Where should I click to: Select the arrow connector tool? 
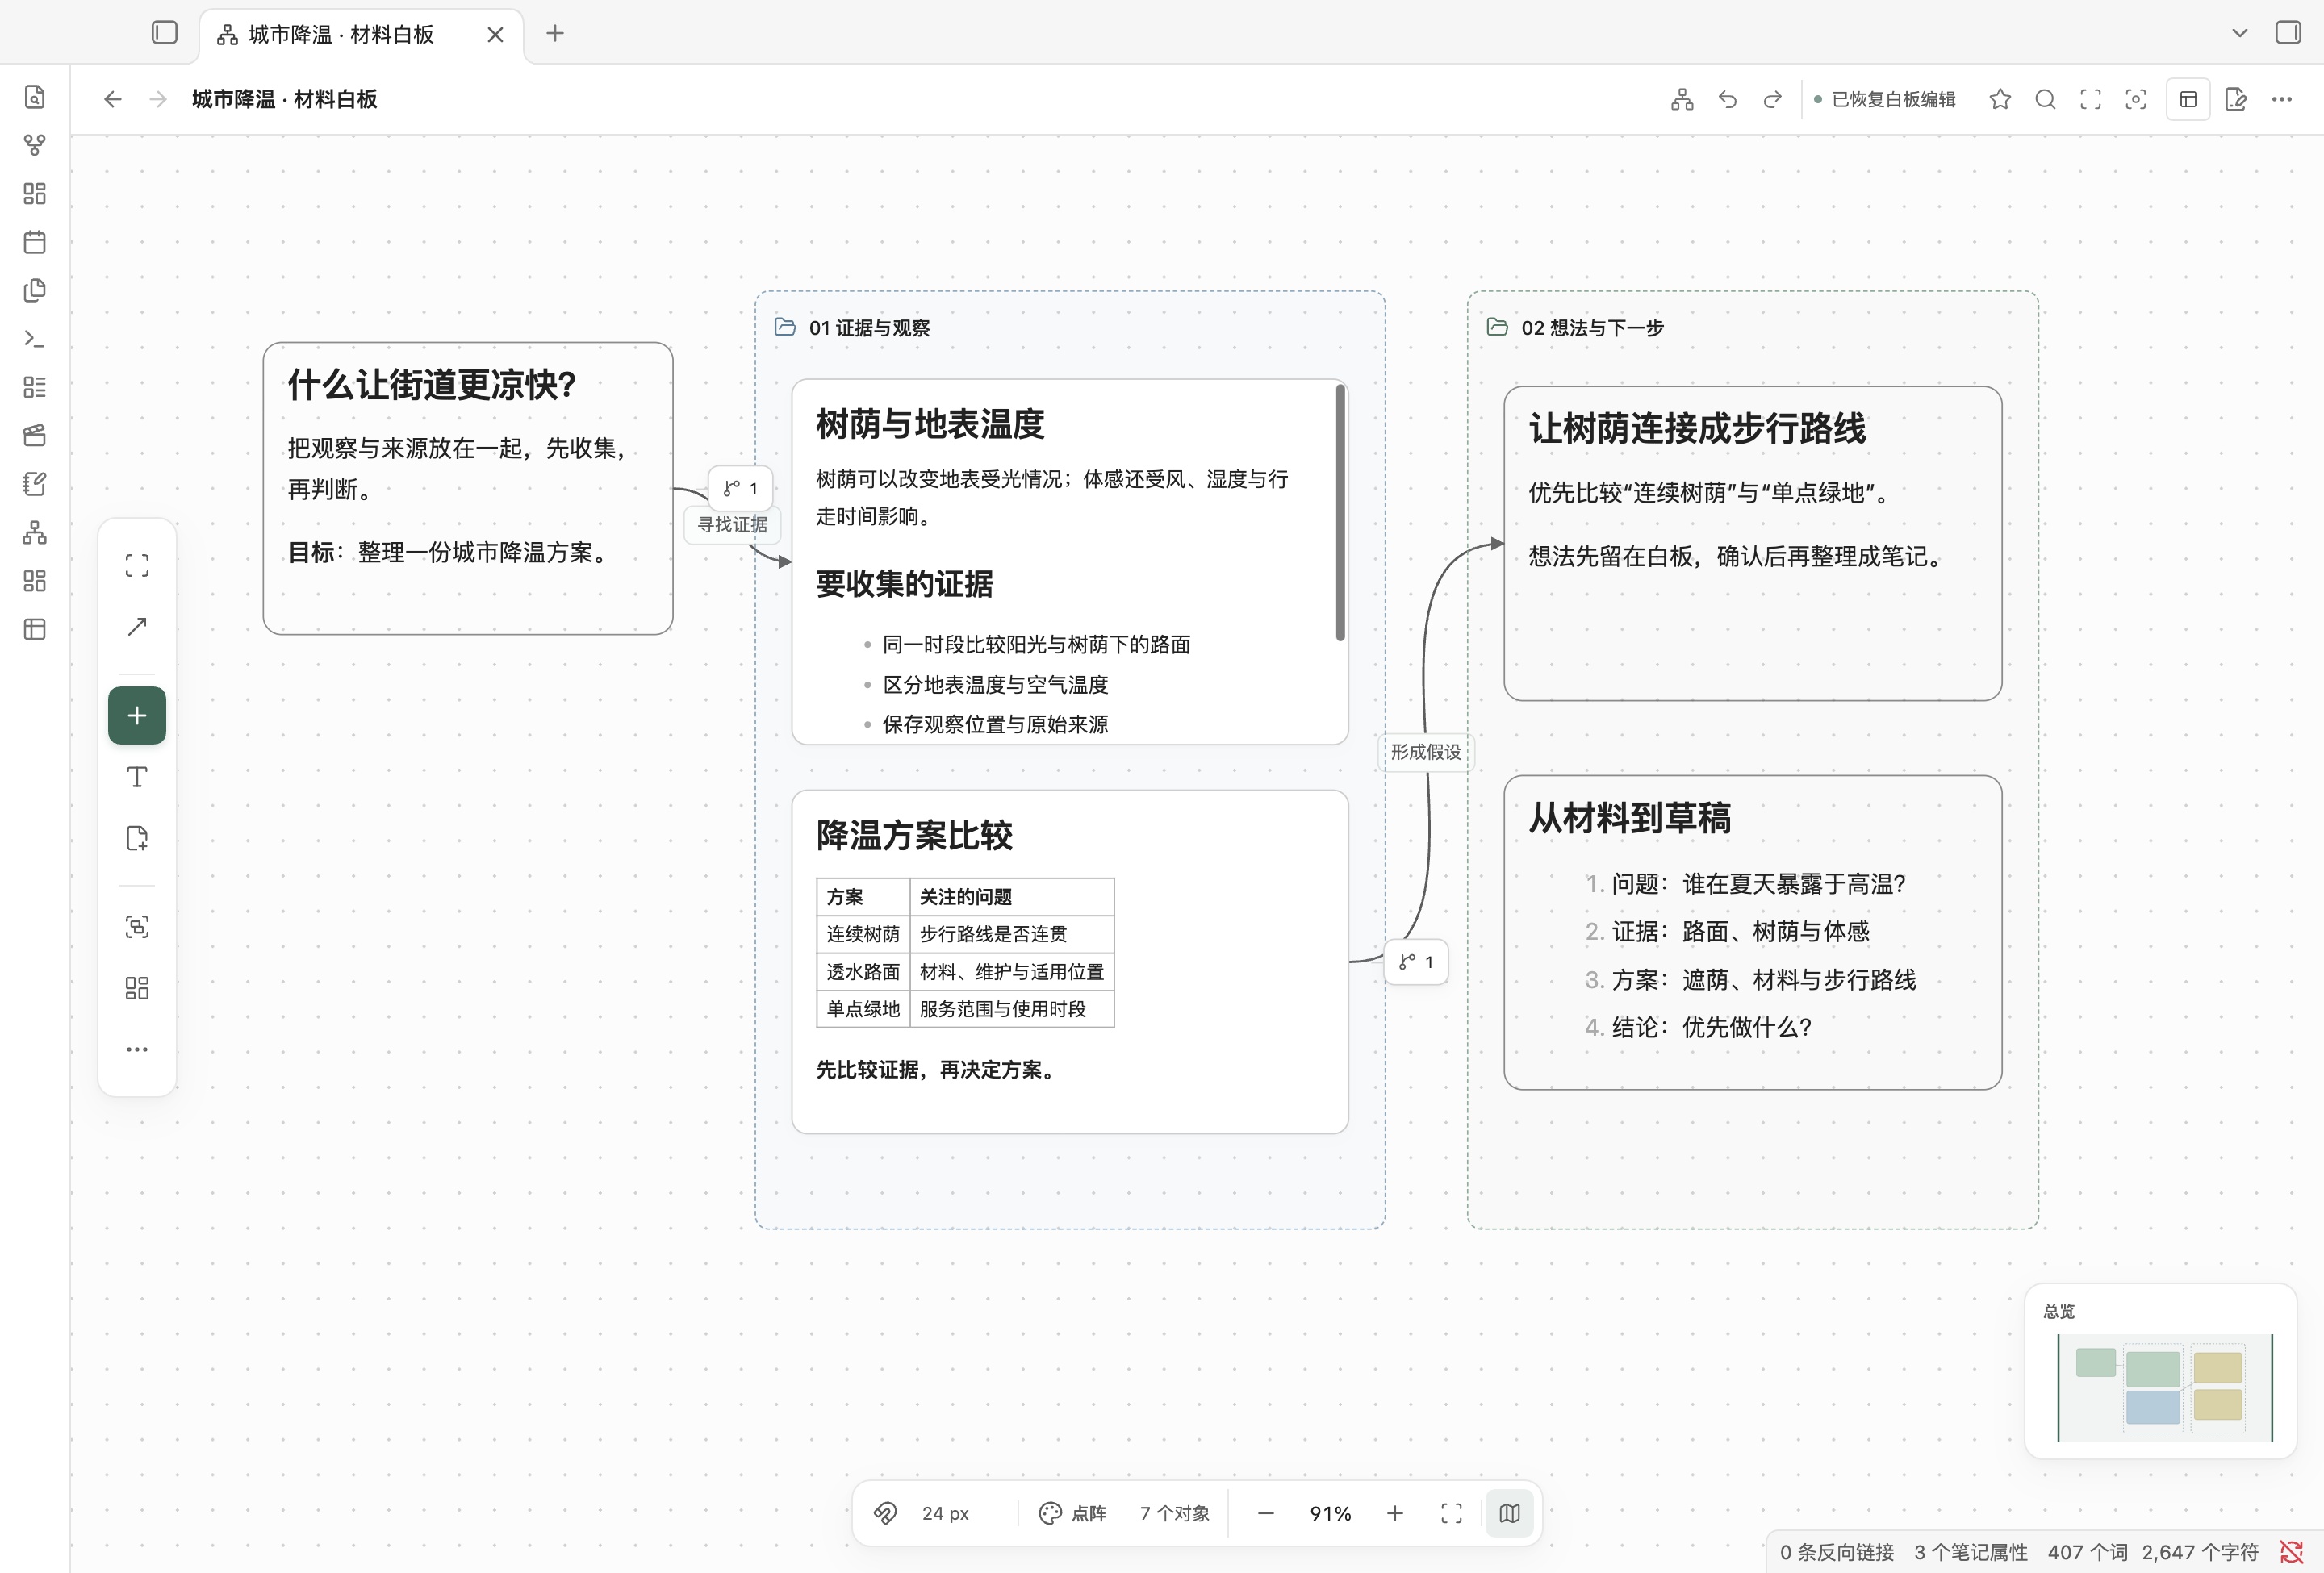click(137, 627)
